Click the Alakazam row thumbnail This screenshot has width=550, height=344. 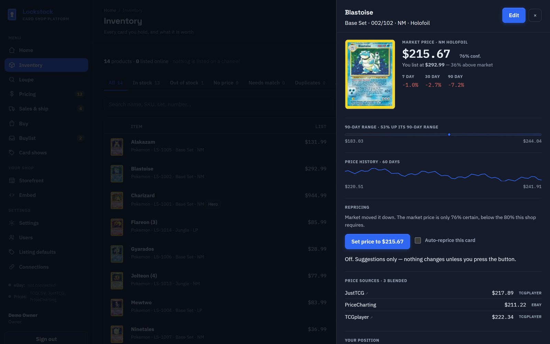pos(117,147)
